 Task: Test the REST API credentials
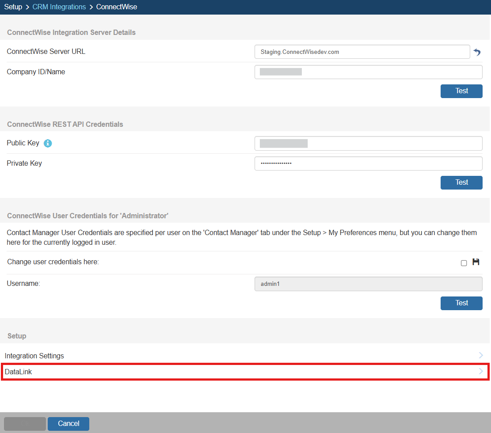coord(461,182)
